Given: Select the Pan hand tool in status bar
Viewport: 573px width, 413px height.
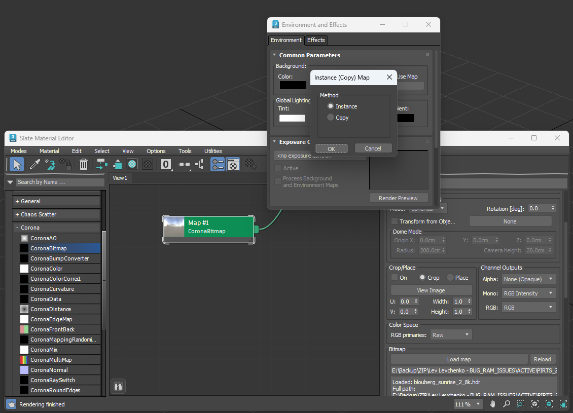Looking at the screenshot, I should [x=492, y=404].
